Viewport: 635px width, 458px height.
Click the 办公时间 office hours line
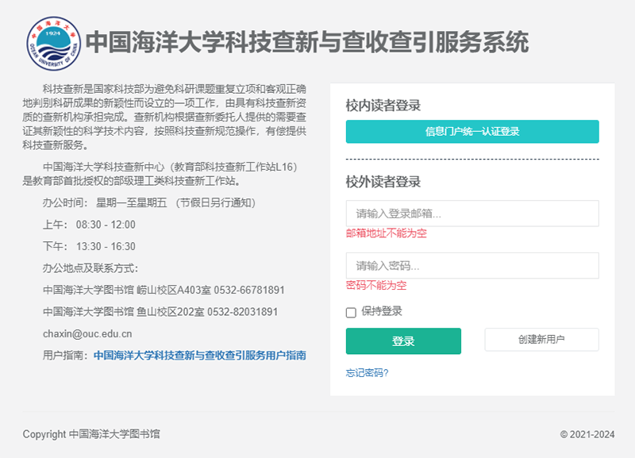tap(149, 202)
